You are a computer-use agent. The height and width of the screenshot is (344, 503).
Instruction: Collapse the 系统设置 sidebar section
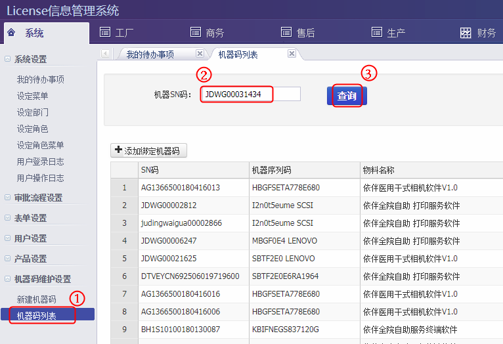tap(7, 59)
